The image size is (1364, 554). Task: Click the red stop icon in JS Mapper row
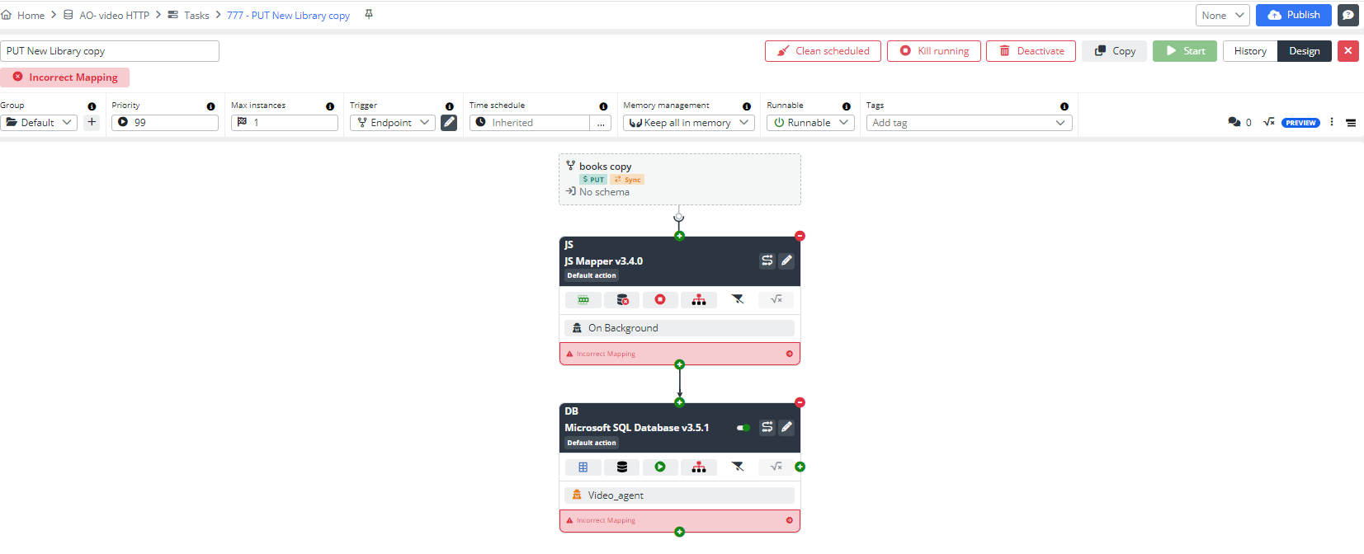[660, 300]
